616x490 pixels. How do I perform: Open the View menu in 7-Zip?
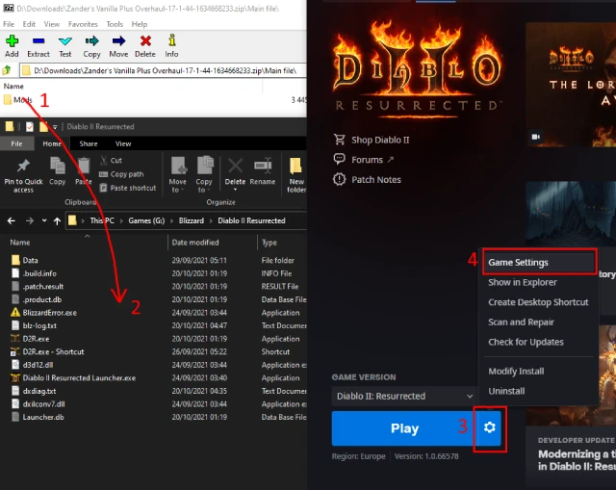click(x=52, y=24)
